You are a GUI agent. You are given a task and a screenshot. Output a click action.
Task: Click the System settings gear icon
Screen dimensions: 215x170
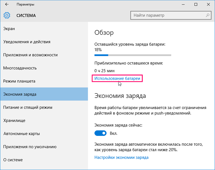(x=7, y=15)
